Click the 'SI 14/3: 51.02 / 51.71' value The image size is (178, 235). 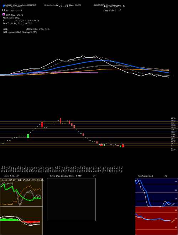[27, 21]
